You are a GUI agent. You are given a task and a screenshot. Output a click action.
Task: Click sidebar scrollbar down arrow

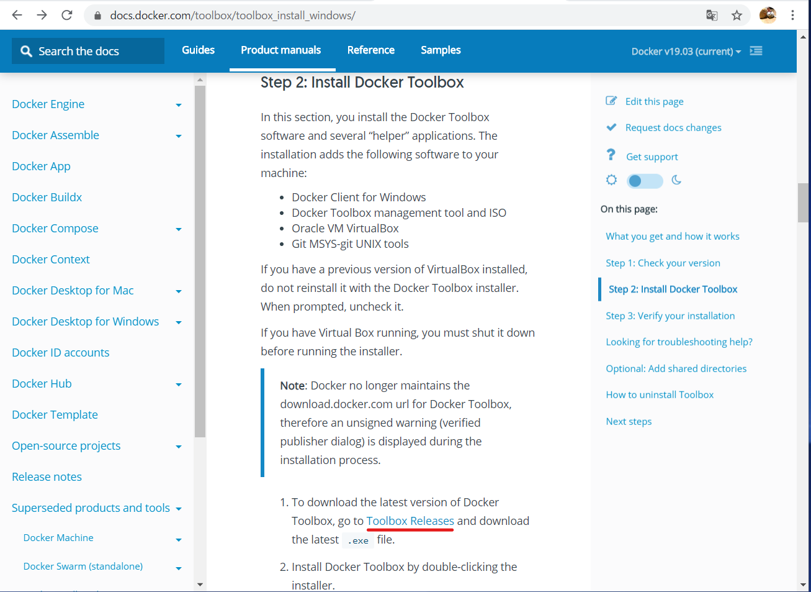coord(200,585)
